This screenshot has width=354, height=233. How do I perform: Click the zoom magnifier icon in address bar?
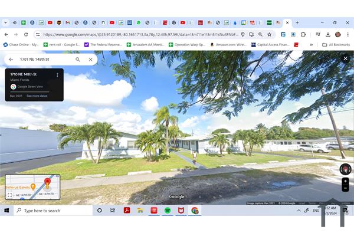point(260,34)
